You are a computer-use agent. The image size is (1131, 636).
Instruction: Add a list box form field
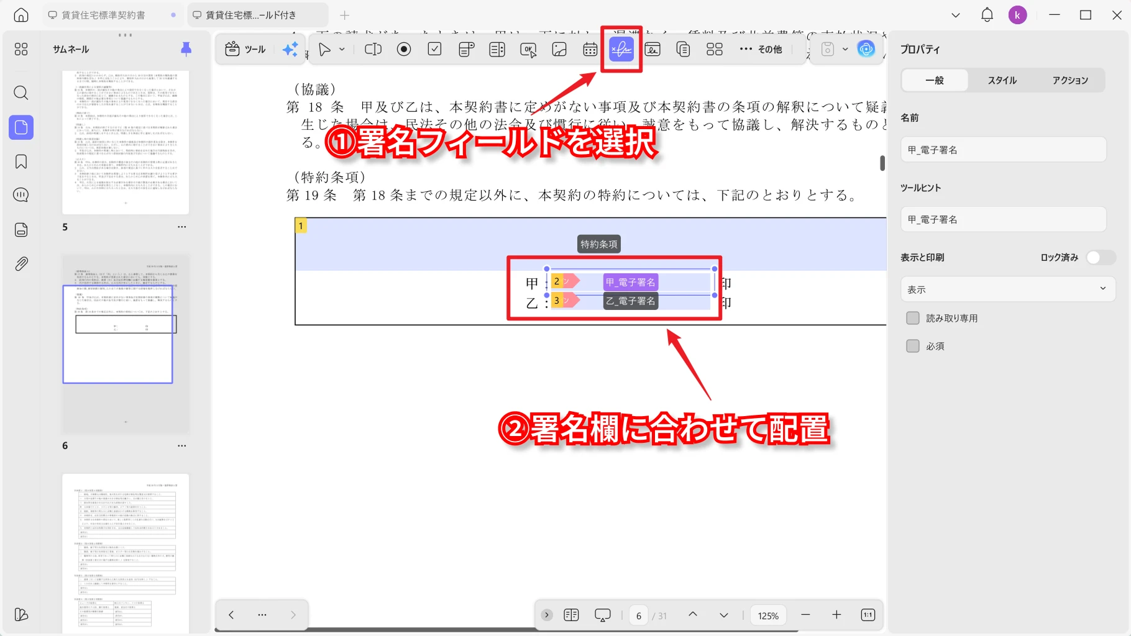497,49
